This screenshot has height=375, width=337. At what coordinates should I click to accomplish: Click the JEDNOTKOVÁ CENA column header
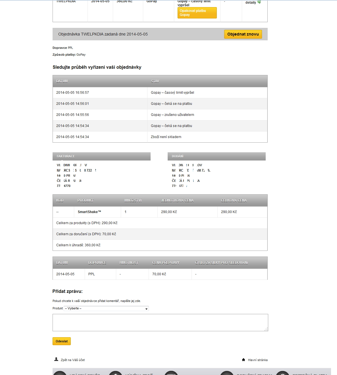tap(177, 201)
